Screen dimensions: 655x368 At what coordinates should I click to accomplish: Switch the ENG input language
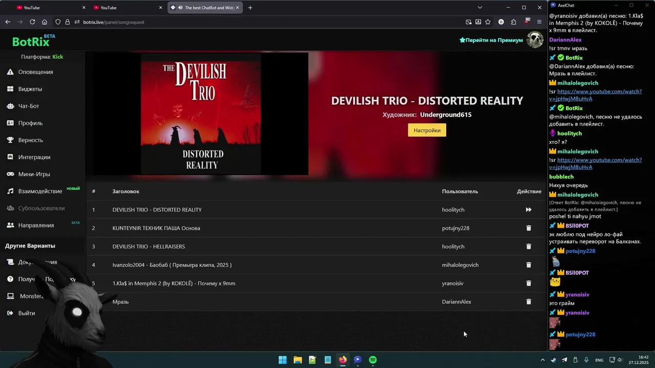click(599, 360)
